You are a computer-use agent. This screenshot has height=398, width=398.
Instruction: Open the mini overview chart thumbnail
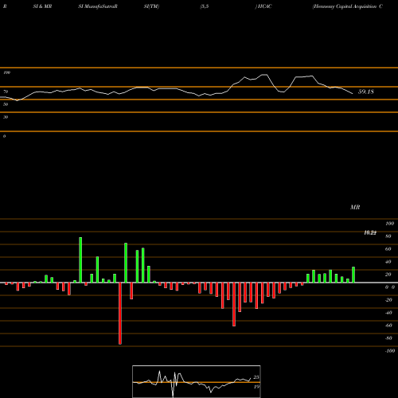tap(197, 381)
